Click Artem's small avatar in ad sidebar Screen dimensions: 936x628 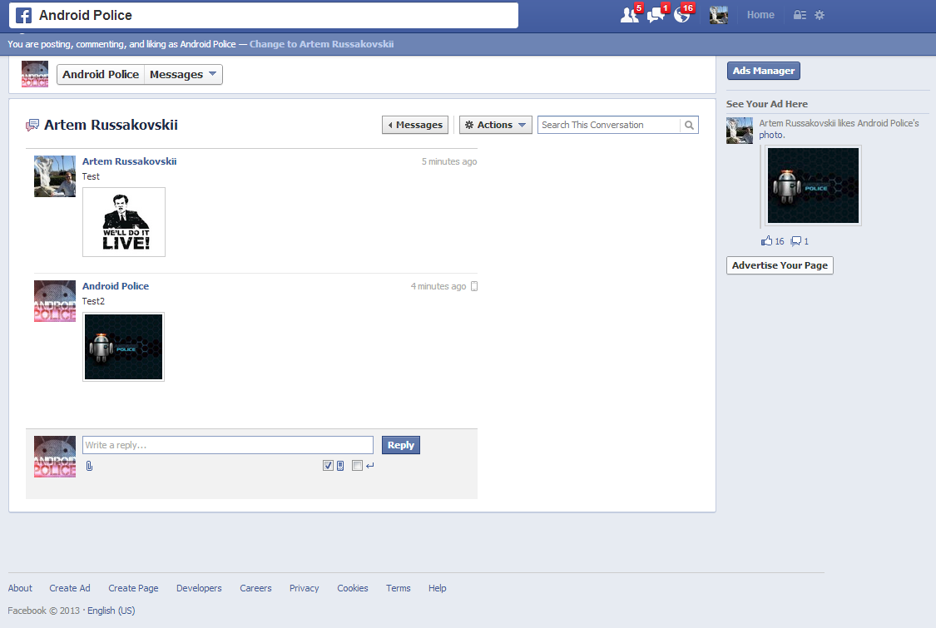point(739,131)
